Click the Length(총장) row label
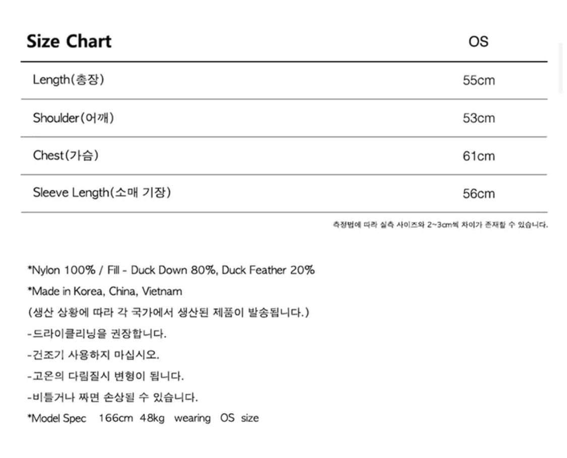Screen dimensions: 567x458 point(69,80)
